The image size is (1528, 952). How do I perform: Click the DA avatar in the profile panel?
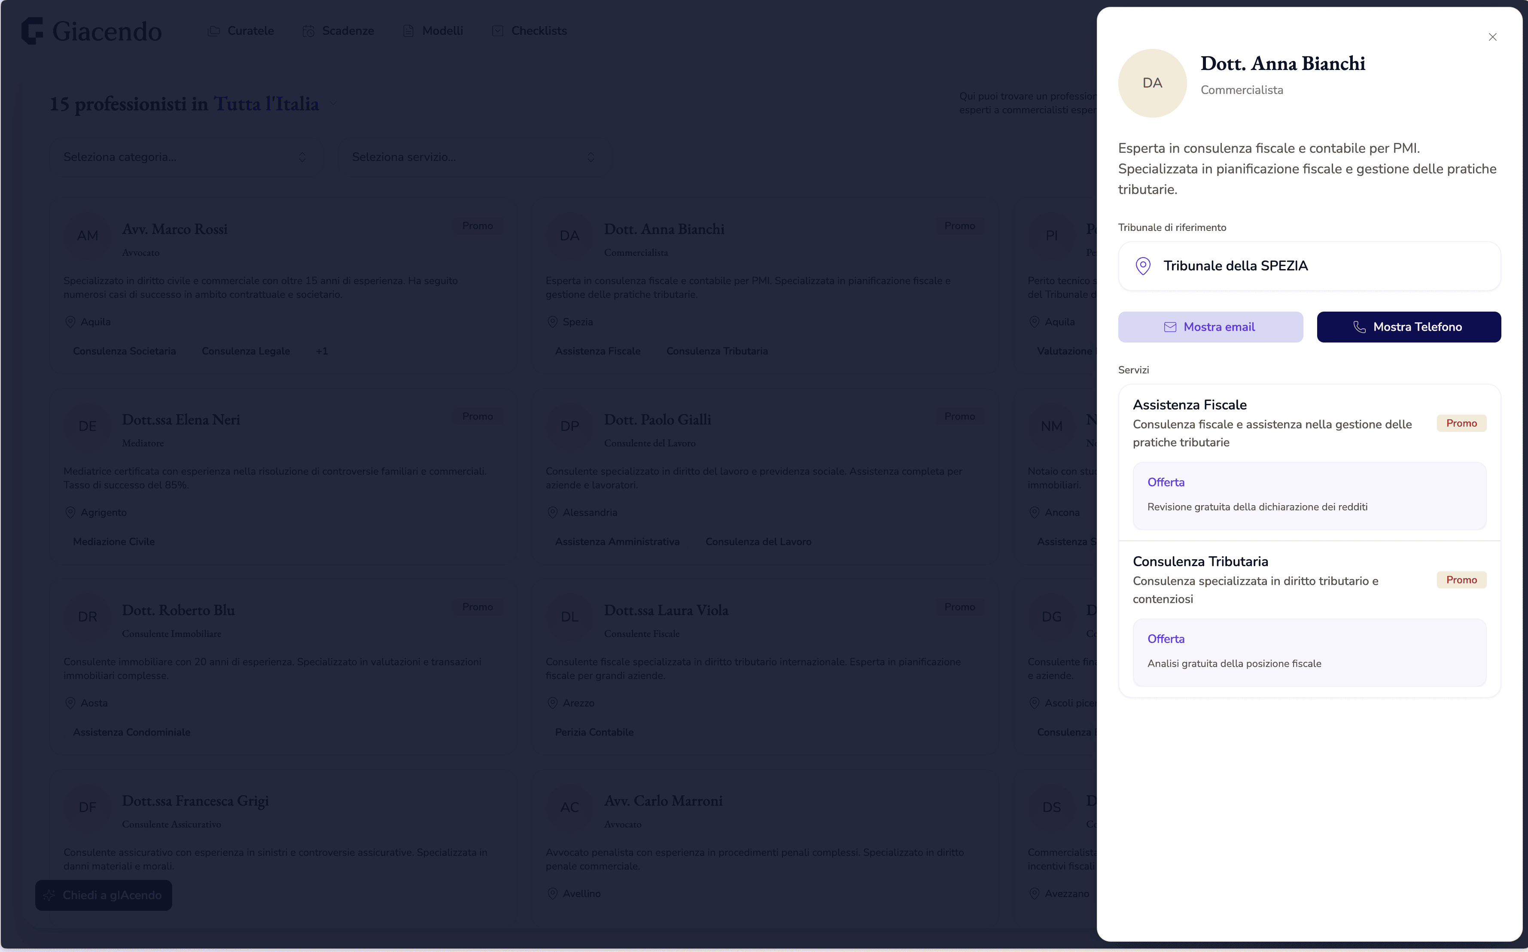1152,83
